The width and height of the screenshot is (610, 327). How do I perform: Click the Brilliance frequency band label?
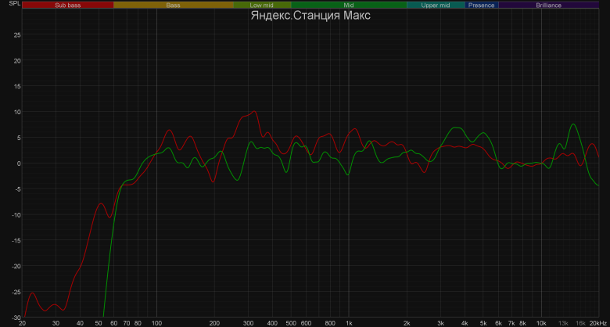548,5
